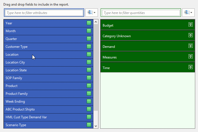Open quantities sort options button
The width and height of the screenshot is (198, 132).
(188, 13)
